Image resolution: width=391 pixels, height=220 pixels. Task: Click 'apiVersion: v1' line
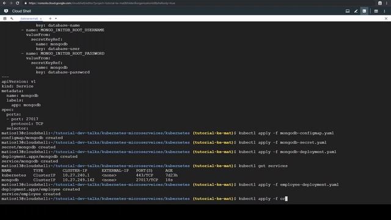click(x=18, y=81)
